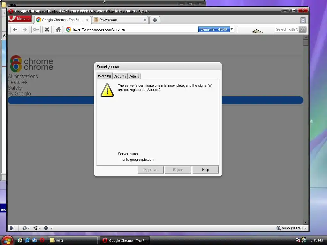Click the Opera Turbo gauge icon
The image size is (327, 245).
point(46,228)
